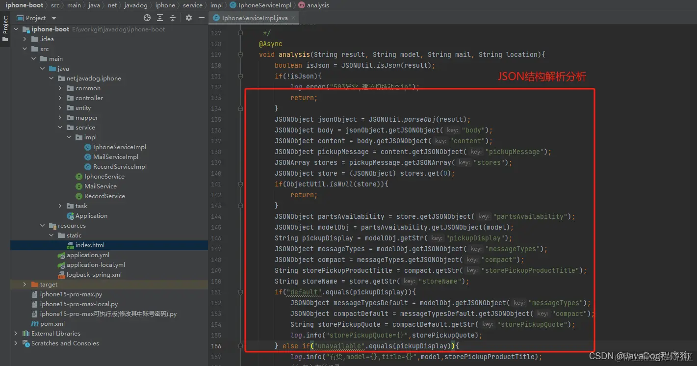Click the IphoneServiceImpl breadcrumb item
697x366 pixels.
pos(260,5)
